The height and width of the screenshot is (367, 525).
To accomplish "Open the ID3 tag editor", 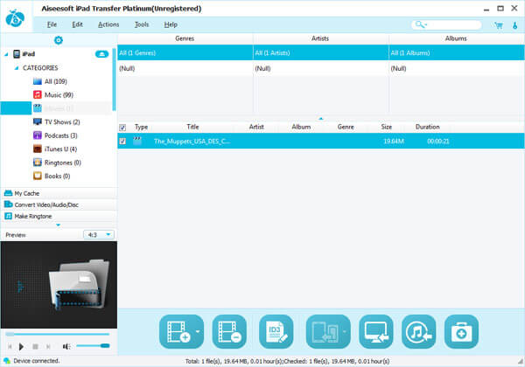I will (276, 331).
